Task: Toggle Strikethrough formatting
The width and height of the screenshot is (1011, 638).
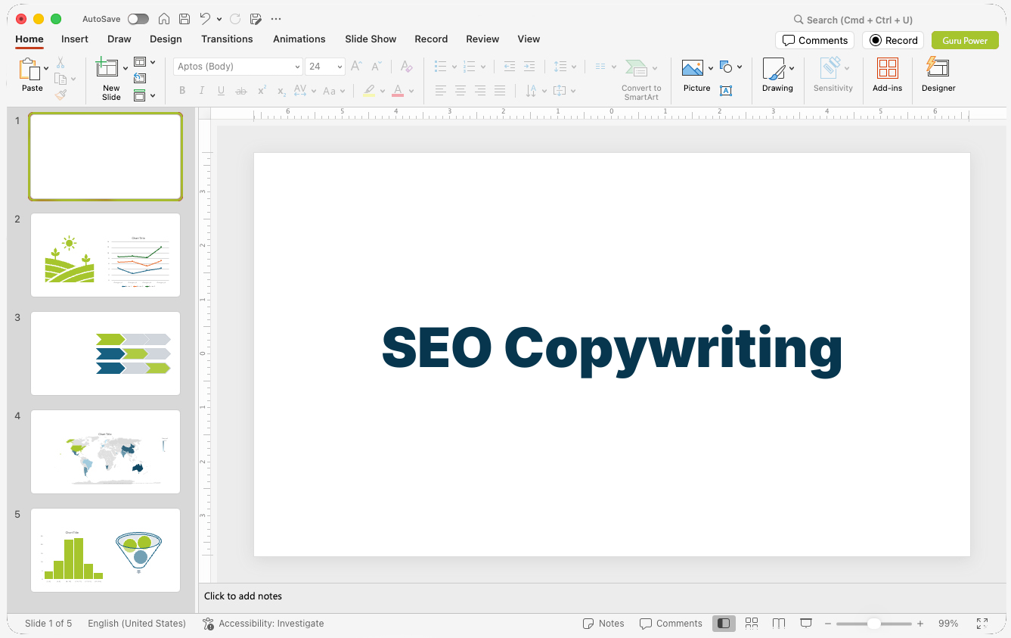Action: click(x=241, y=91)
